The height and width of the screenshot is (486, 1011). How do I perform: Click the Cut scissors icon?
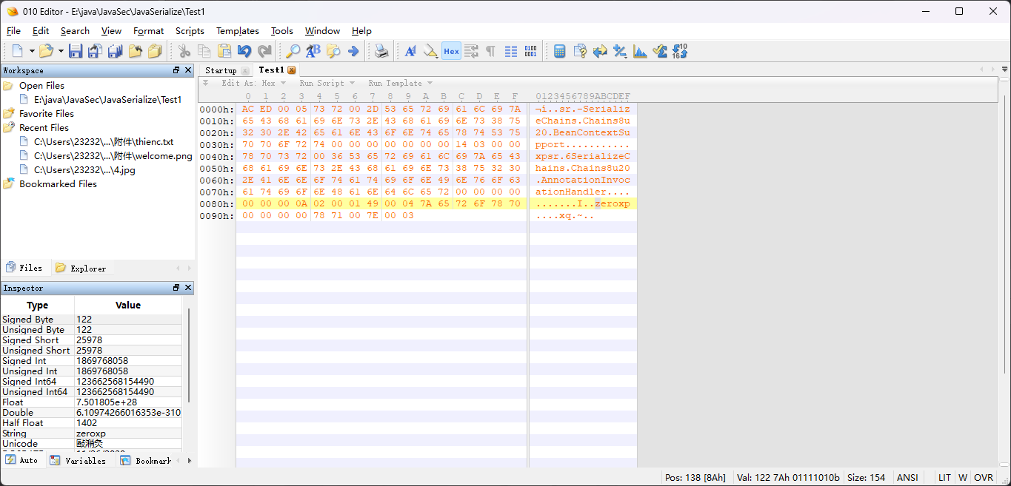click(x=184, y=51)
